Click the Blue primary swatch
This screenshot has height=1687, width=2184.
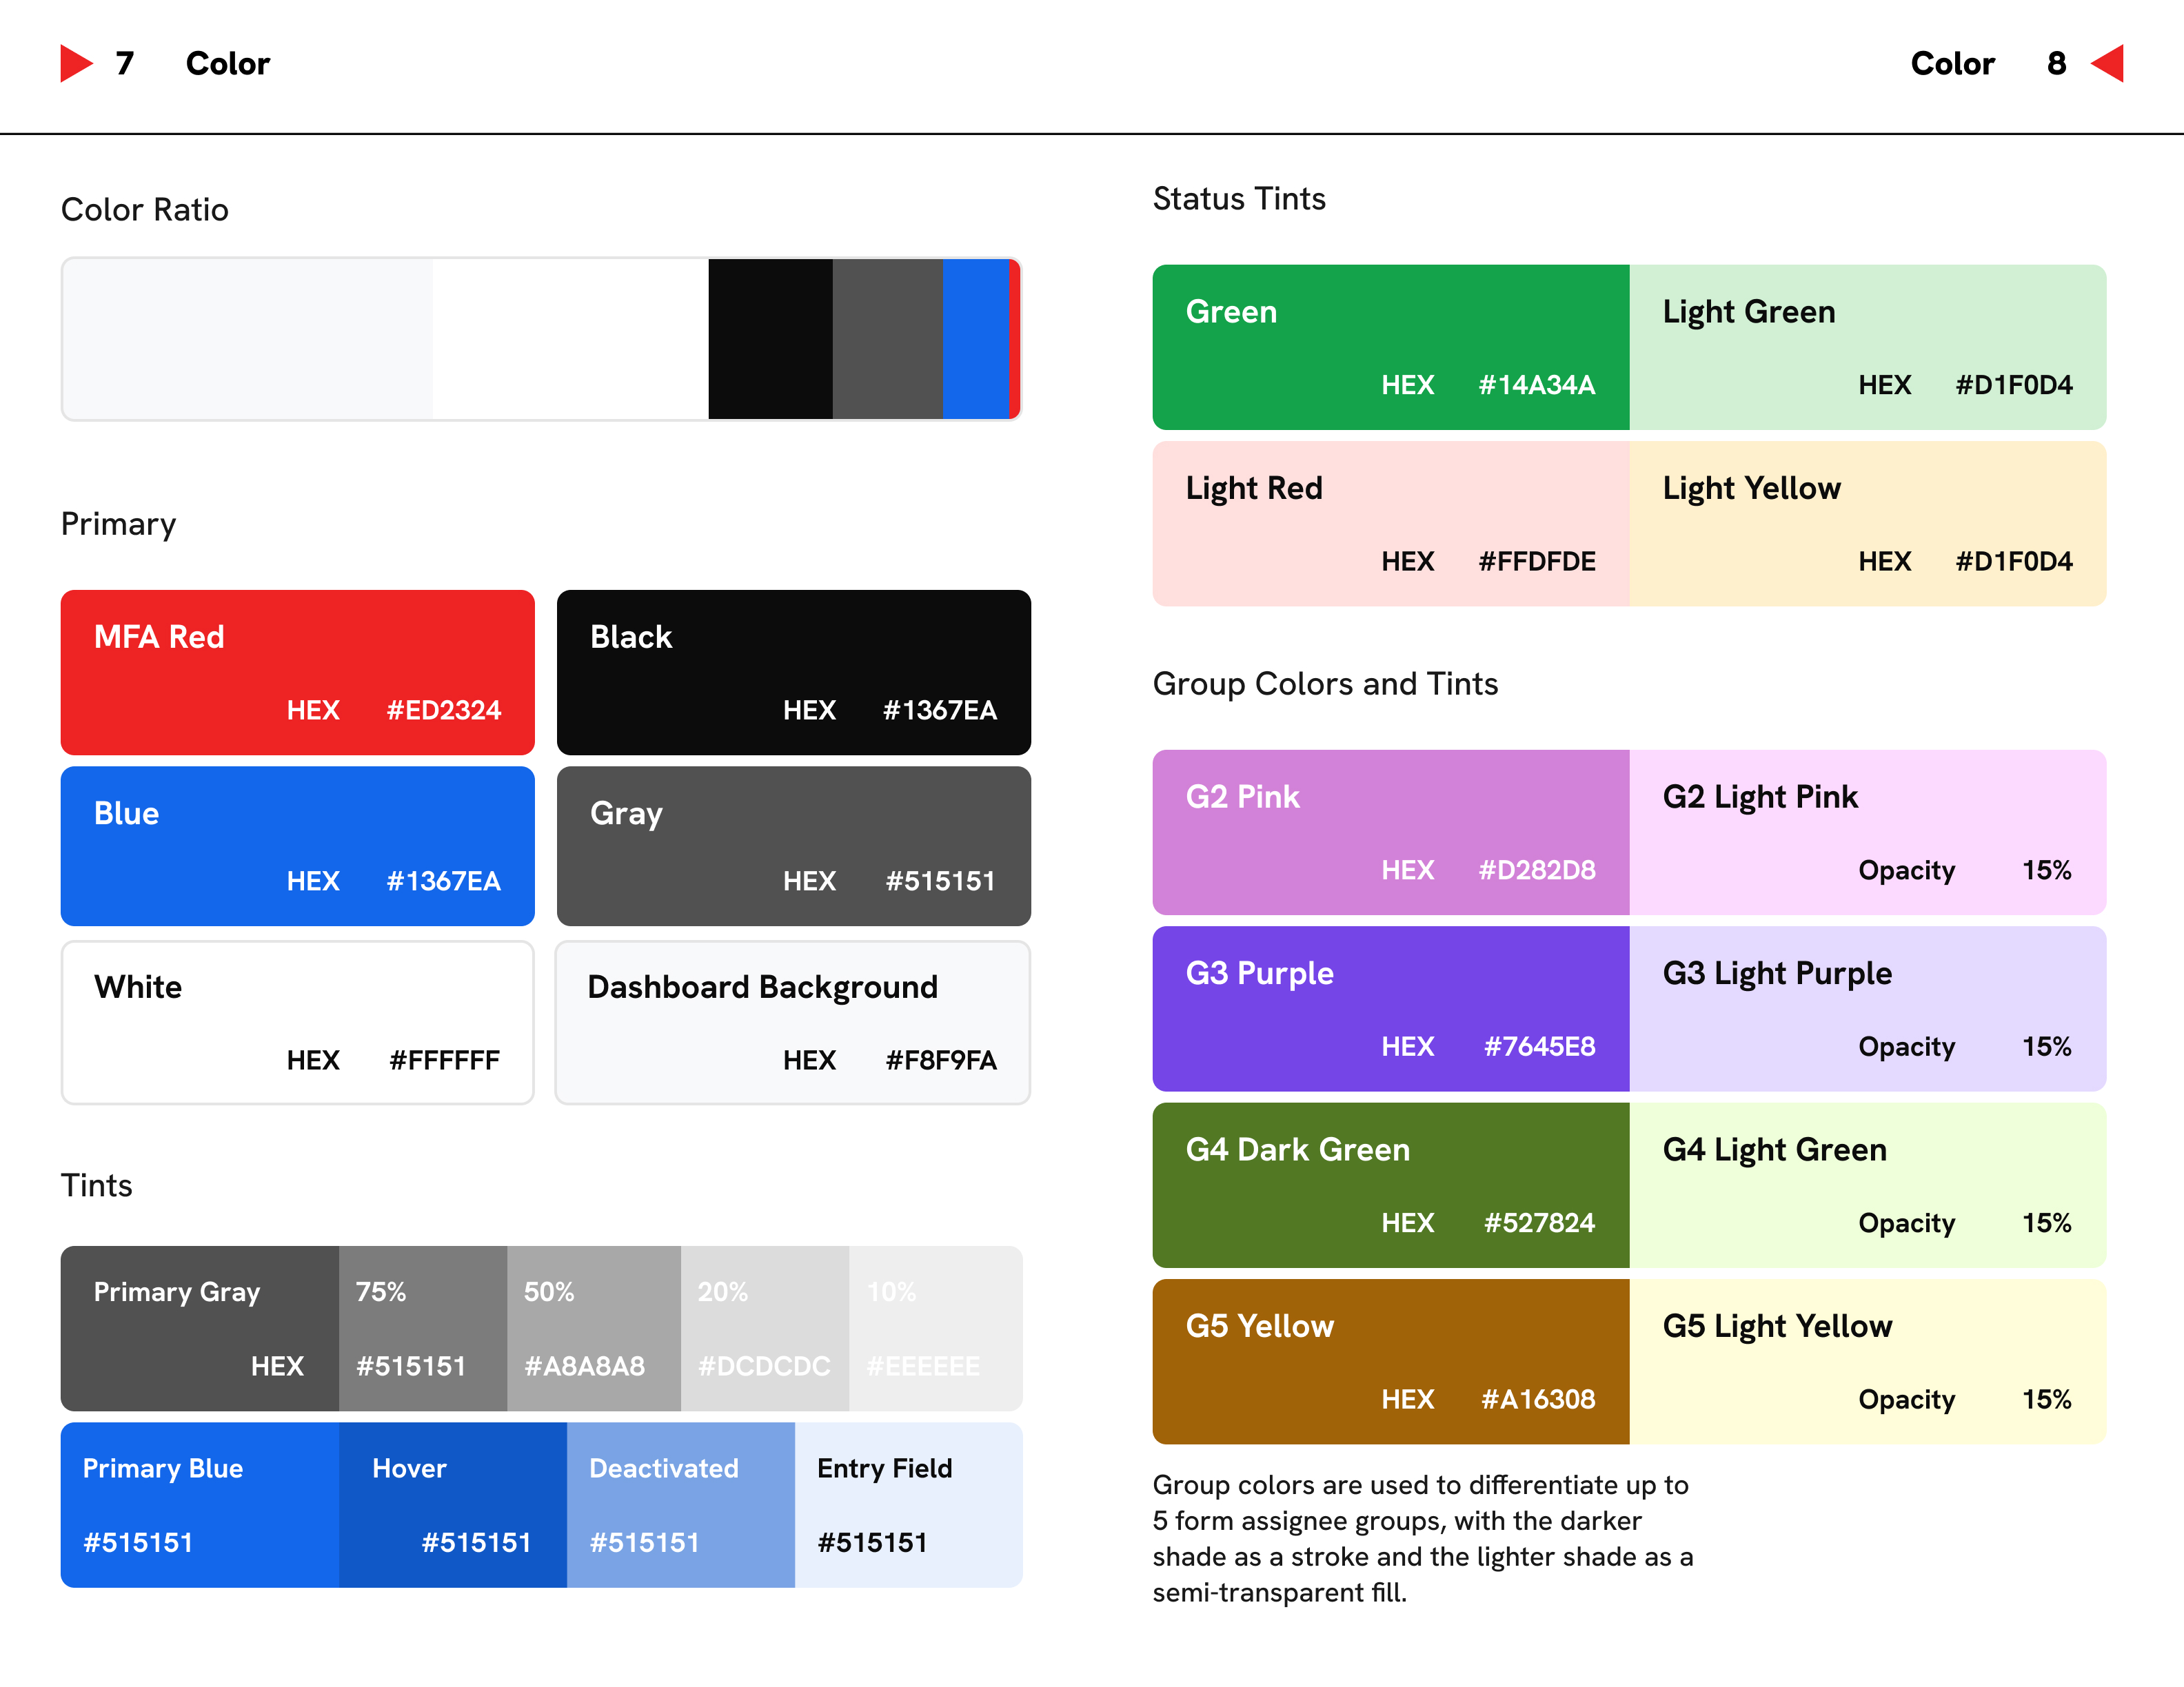pos(297,846)
